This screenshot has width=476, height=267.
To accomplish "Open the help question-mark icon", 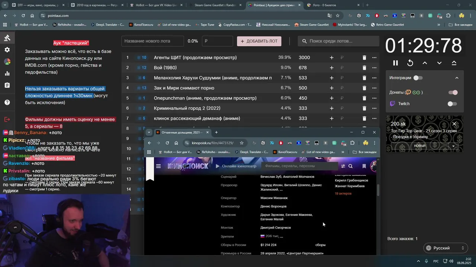I will [7, 102].
